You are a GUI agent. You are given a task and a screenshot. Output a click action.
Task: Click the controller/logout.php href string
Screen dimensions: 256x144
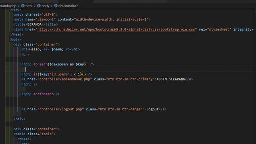click(61, 109)
